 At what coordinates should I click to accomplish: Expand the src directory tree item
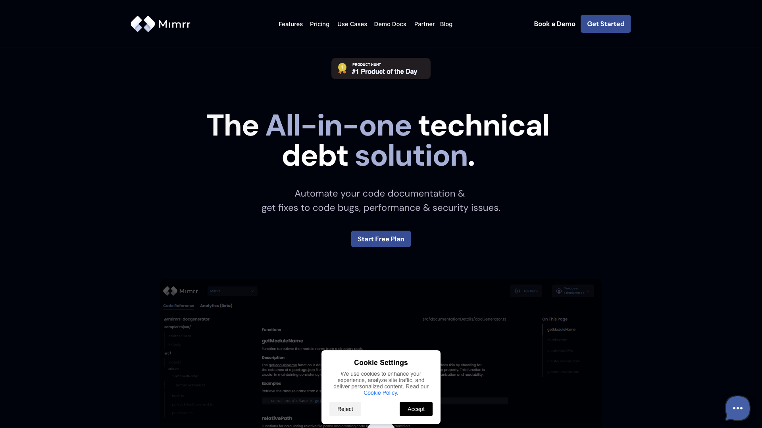(168, 353)
